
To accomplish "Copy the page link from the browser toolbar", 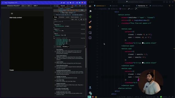I will point(61,3).
